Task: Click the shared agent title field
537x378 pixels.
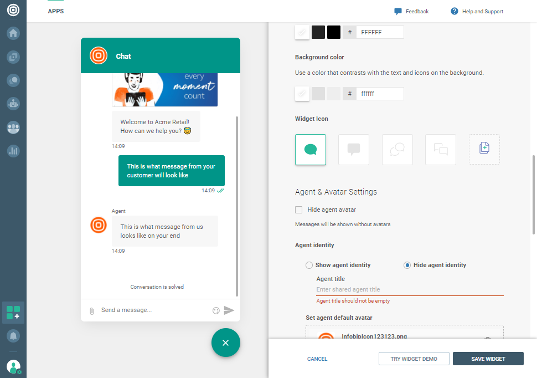Action: [410, 289]
